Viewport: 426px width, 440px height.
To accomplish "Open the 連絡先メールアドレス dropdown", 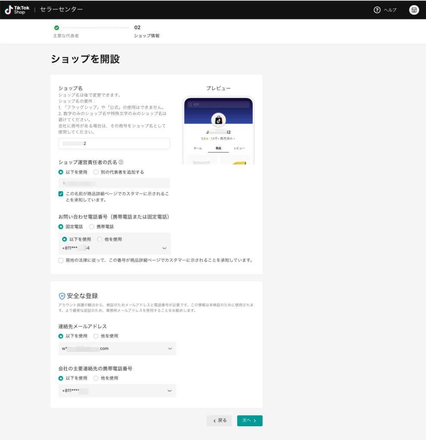I will pyautogui.click(x=171, y=348).
